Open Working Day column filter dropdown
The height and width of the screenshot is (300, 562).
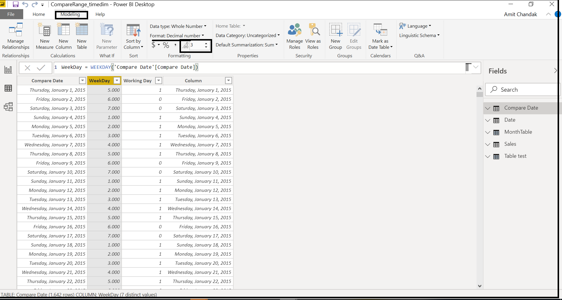(x=159, y=81)
